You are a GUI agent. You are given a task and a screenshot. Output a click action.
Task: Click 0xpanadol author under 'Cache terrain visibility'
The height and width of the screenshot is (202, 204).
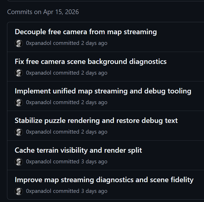tap(39, 162)
